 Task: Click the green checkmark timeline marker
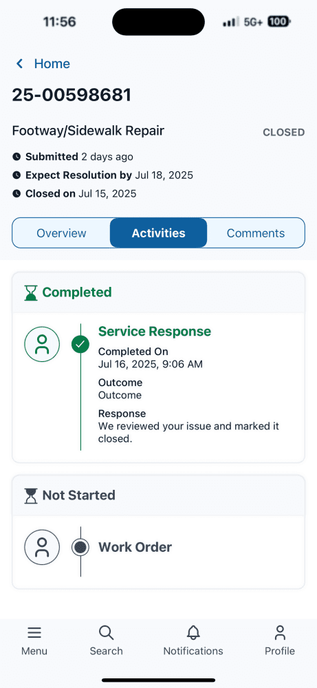[80, 345]
